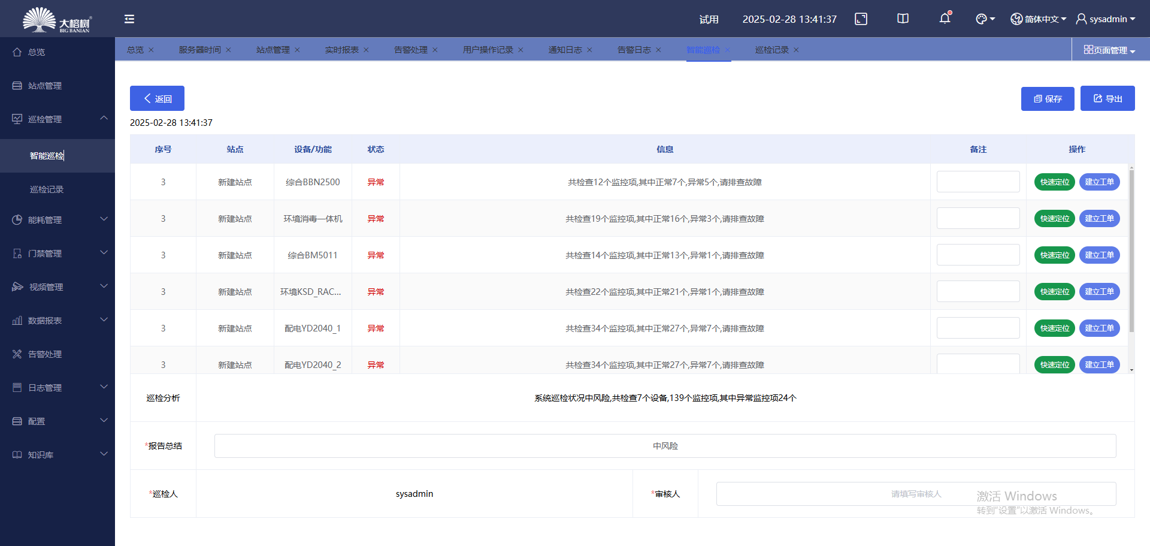Screen dimensions: 1150x546
Task: Collapse the sidebar with the hamburger icon
Action: (x=129, y=19)
